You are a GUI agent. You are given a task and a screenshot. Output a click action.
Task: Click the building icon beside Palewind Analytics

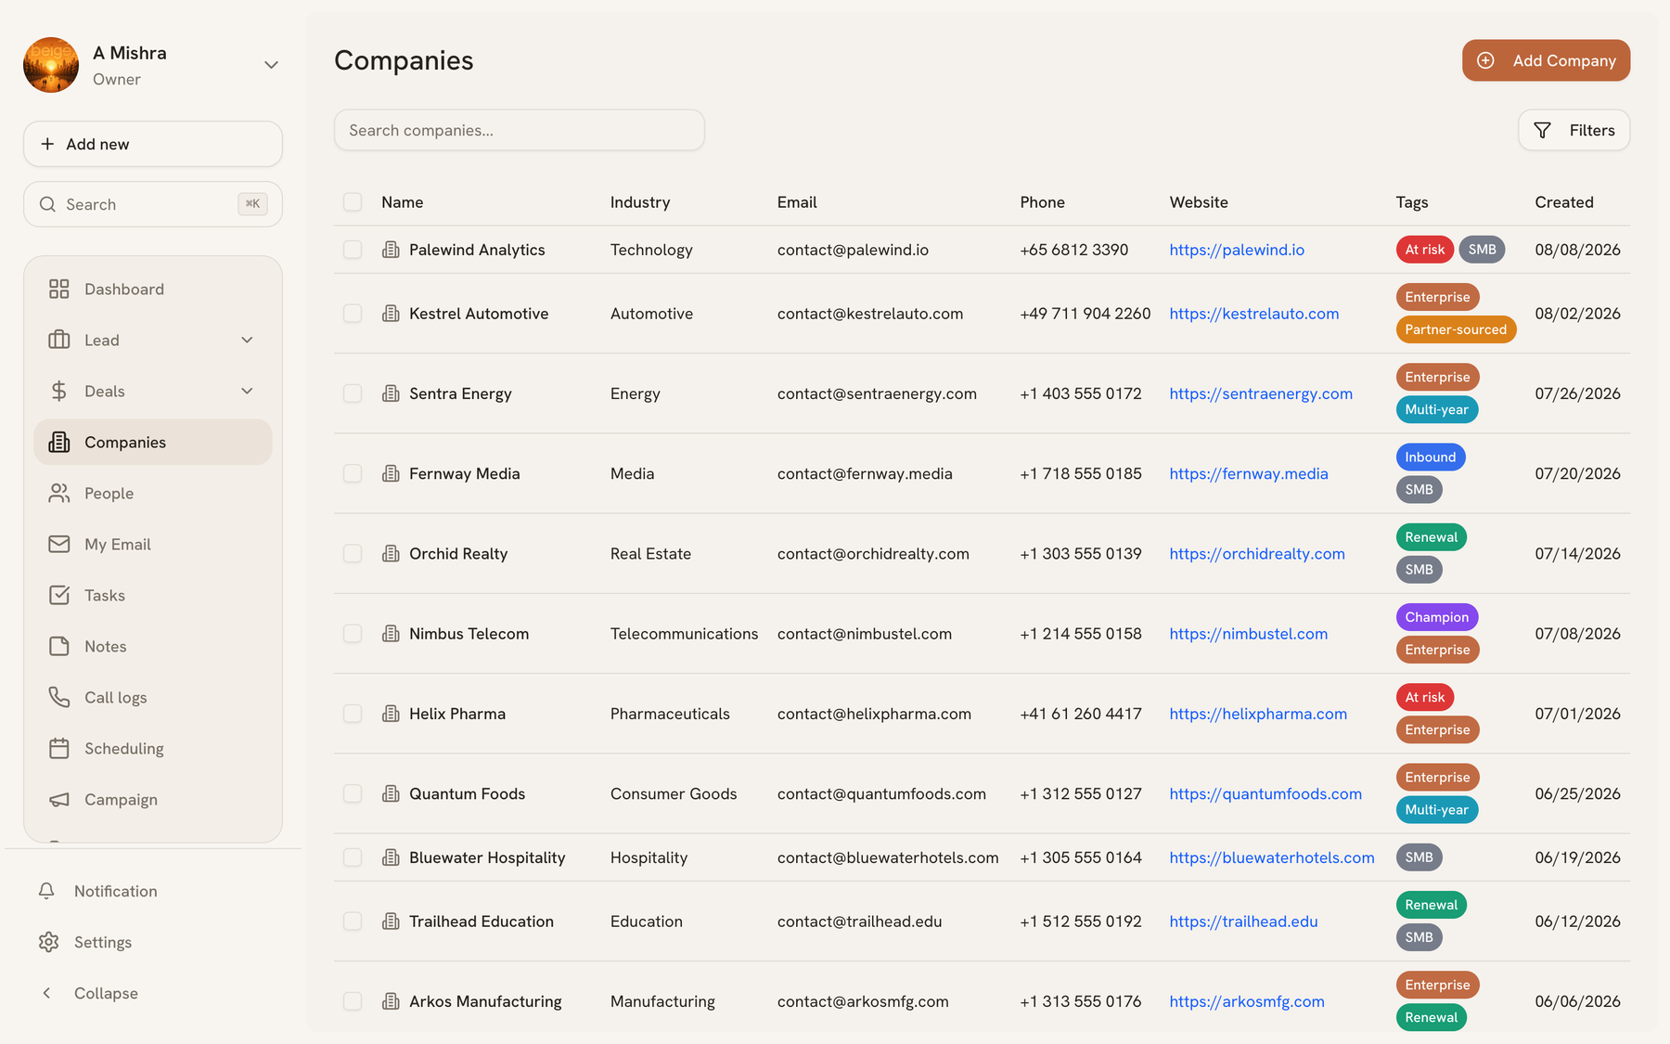click(392, 250)
